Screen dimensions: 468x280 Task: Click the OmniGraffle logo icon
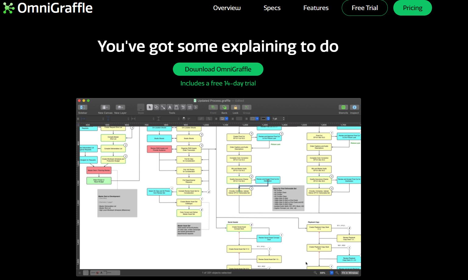point(9,8)
